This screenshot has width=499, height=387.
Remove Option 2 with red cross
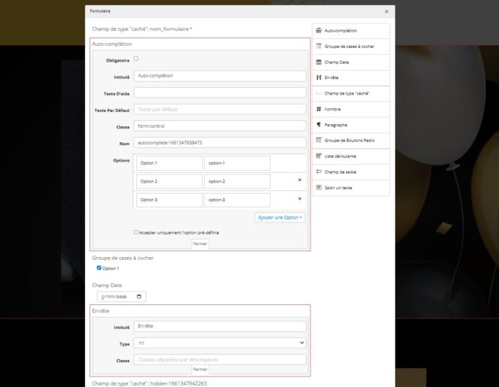(299, 180)
